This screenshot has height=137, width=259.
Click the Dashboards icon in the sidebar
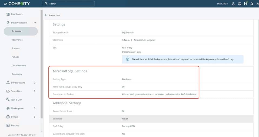click(8, 14)
